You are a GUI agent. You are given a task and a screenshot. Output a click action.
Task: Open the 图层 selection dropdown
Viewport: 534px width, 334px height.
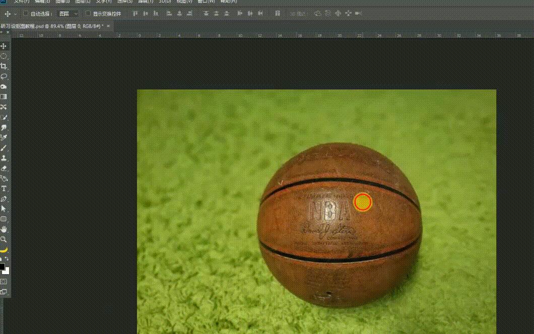tap(67, 14)
